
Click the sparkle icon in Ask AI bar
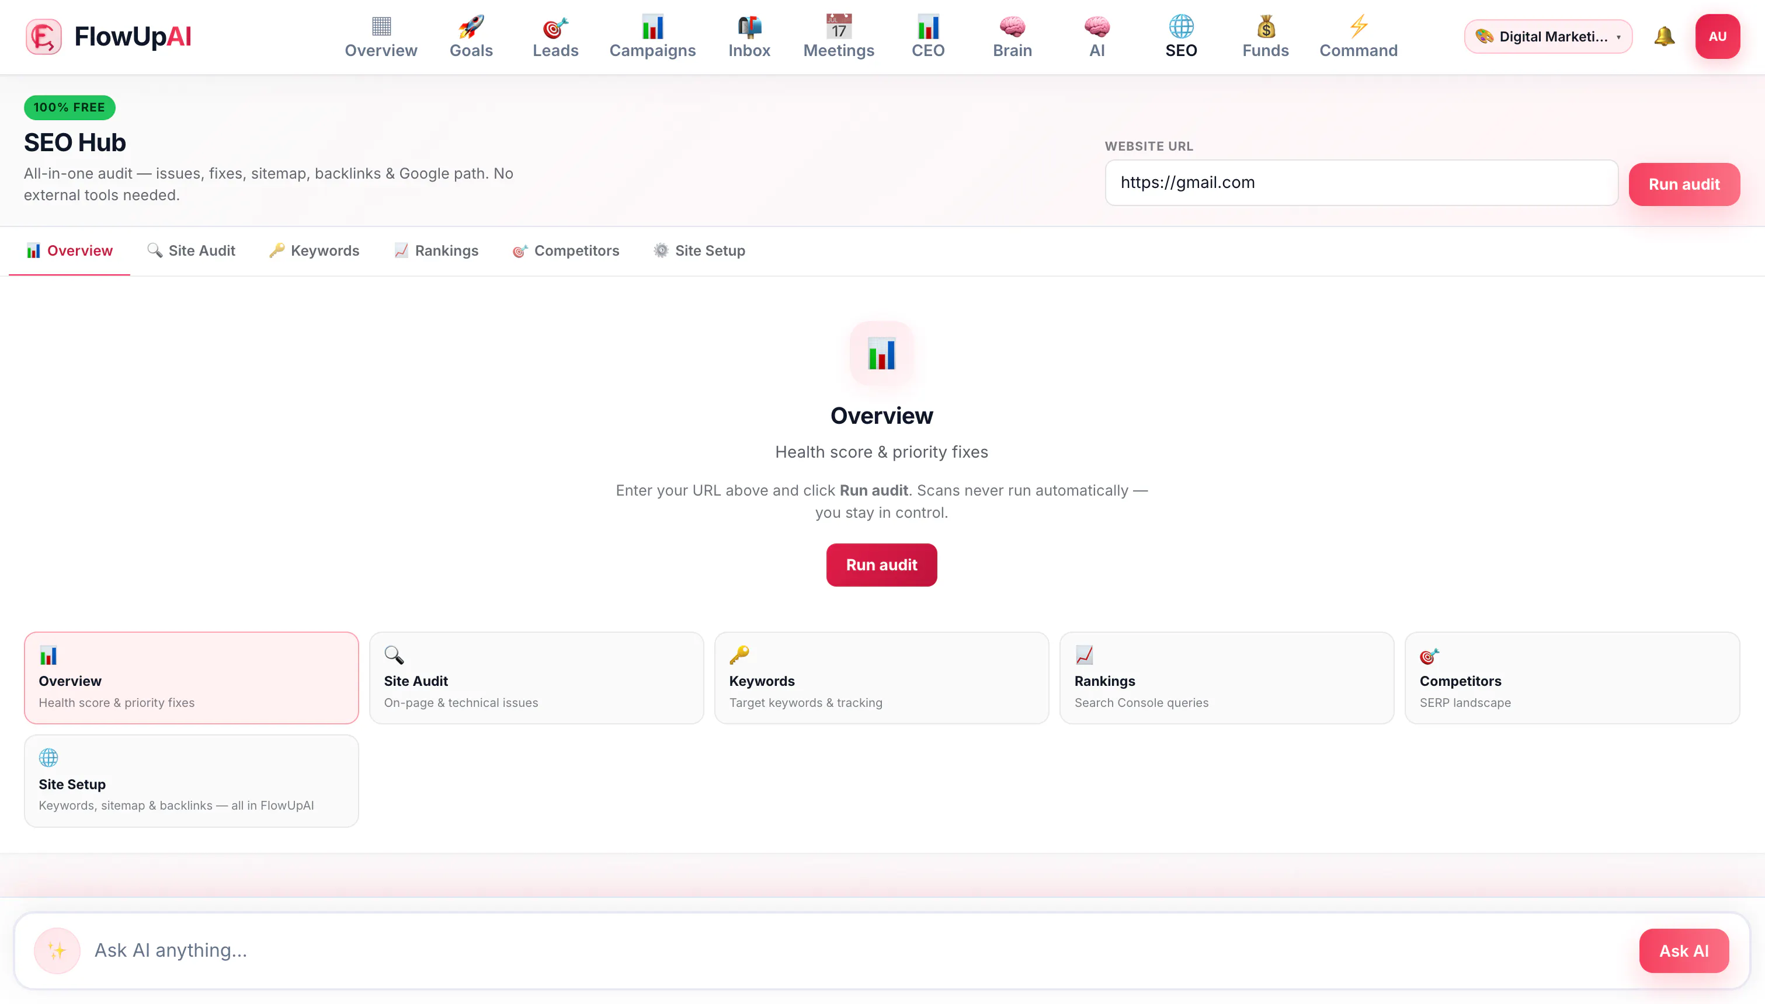(x=57, y=950)
